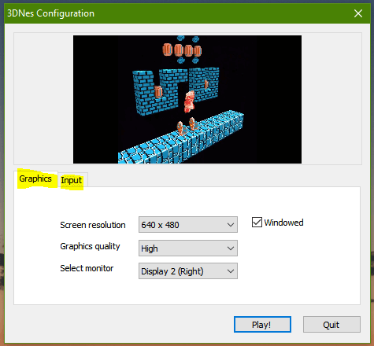The width and height of the screenshot is (374, 346).
Task: Click the Select monitor label
Action: tap(87, 268)
